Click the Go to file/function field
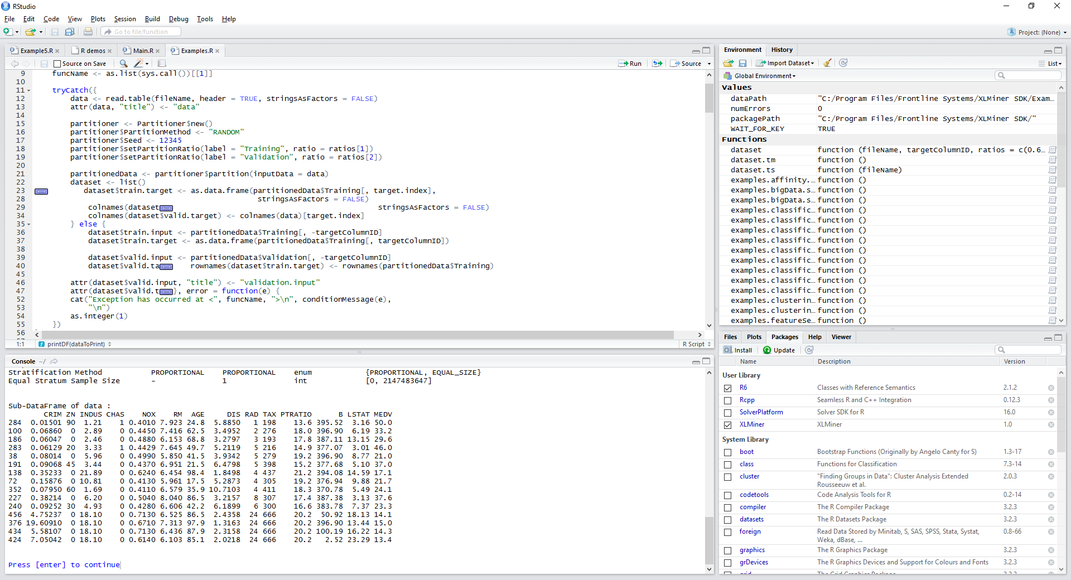1071x580 pixels. tap(141, 32)
